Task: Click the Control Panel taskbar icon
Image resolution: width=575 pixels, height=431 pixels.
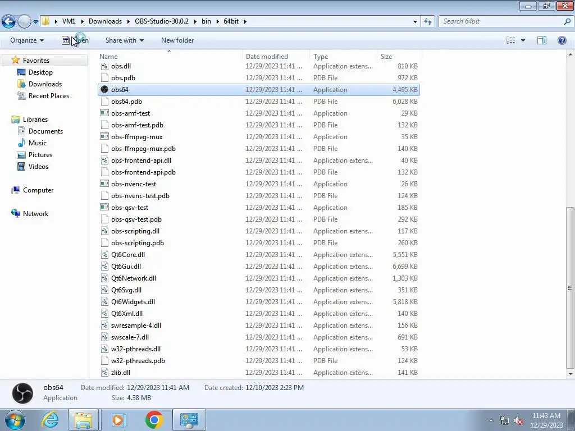Action: (189, 420)
